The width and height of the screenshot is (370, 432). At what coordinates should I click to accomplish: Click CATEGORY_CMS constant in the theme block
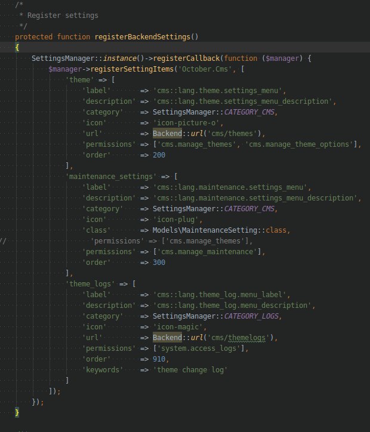249,112
